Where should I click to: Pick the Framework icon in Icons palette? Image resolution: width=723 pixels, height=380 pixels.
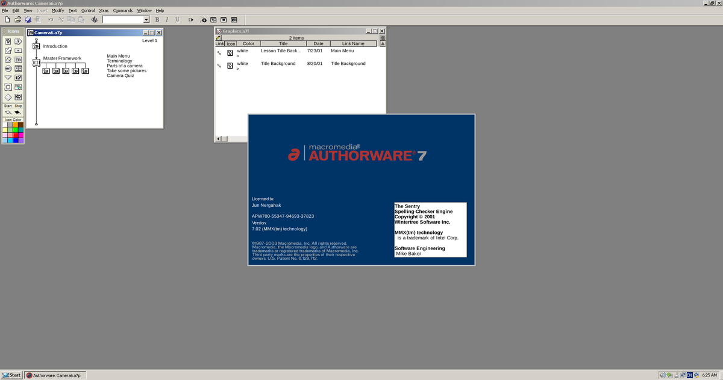coord(8,87)
